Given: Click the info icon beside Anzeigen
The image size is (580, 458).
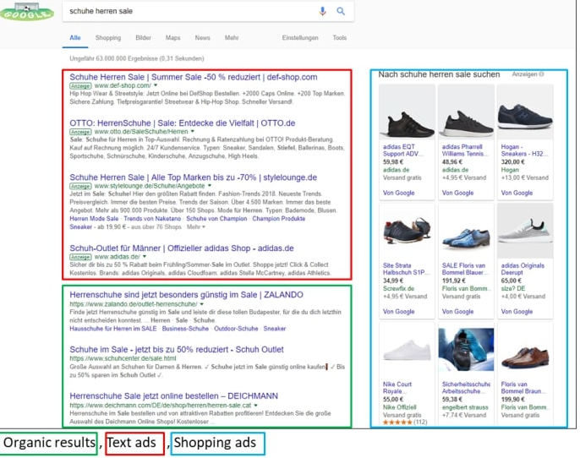Looking at the screenshot, I should 541,75.
